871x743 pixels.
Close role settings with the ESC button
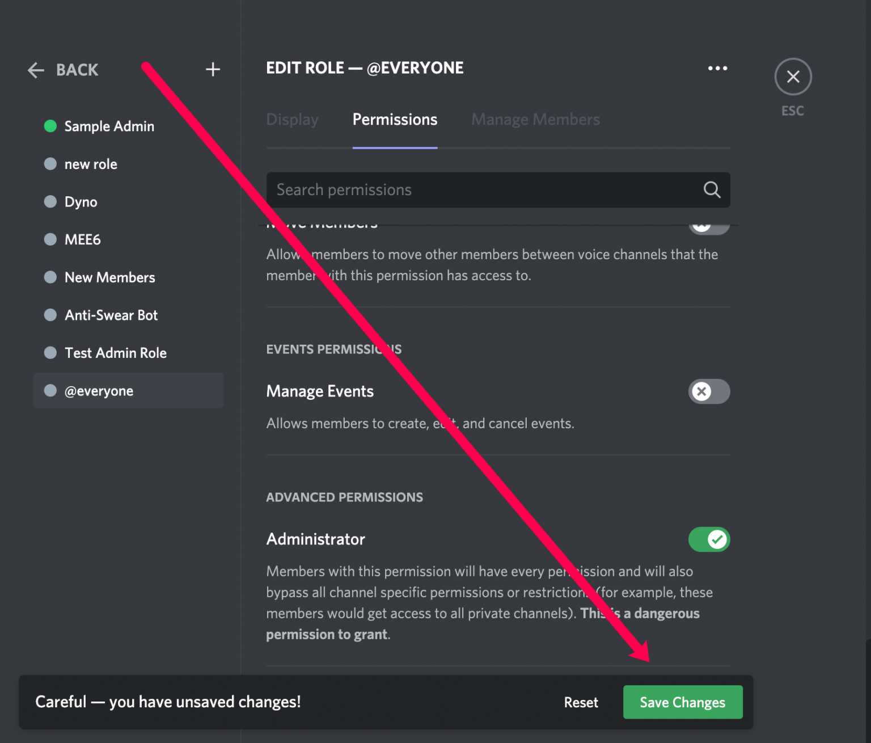[x=792, y=77]
